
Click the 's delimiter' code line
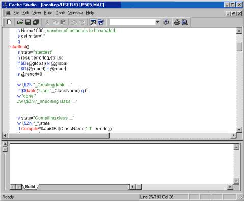(31, 36)
